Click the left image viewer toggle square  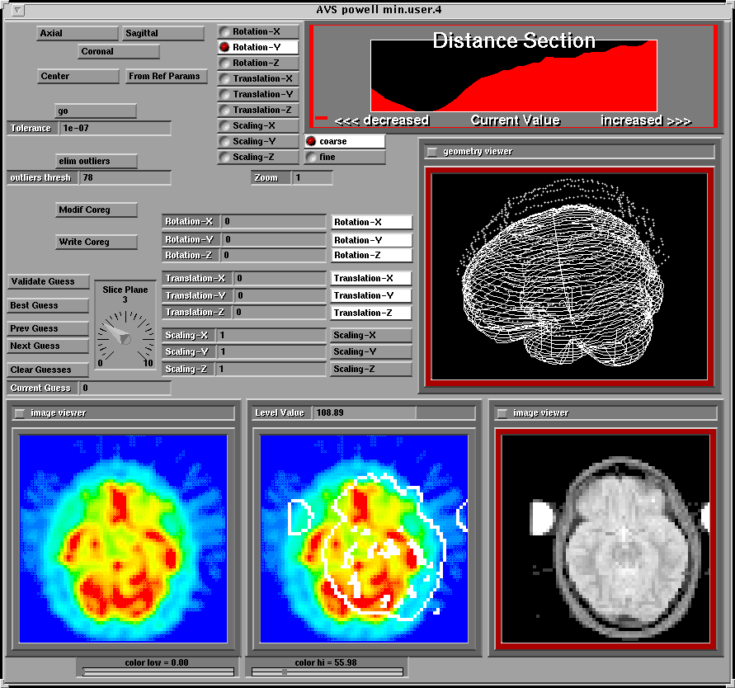[x=20, y=413]
